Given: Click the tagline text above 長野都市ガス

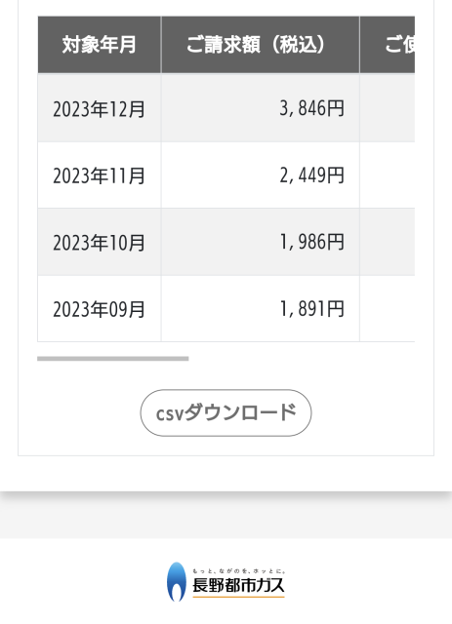Looking at the screenshot, I should point(239,571).
